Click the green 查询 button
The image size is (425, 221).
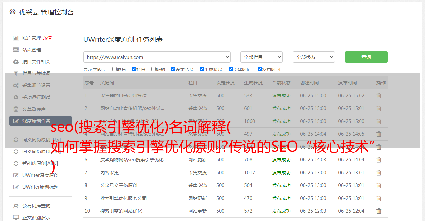[x=366, y=57]
